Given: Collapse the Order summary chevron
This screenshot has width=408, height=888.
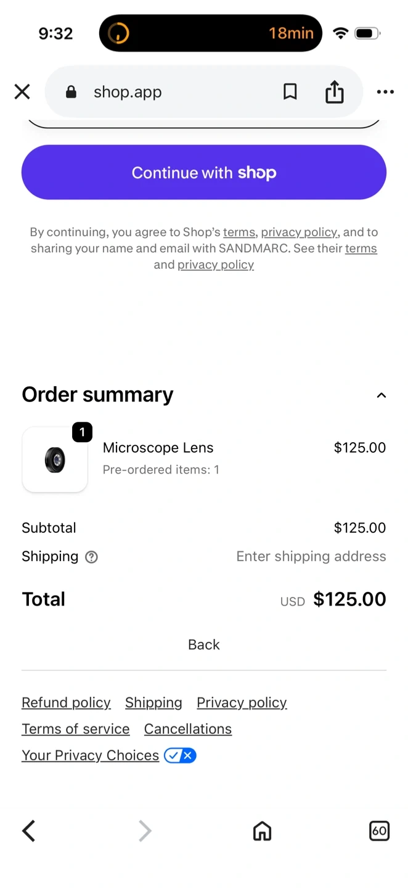Looking at the screenshot, I should 381,395.
